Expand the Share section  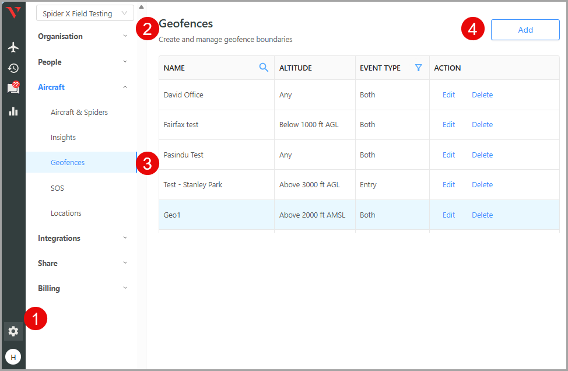click(x=83, y=263)
